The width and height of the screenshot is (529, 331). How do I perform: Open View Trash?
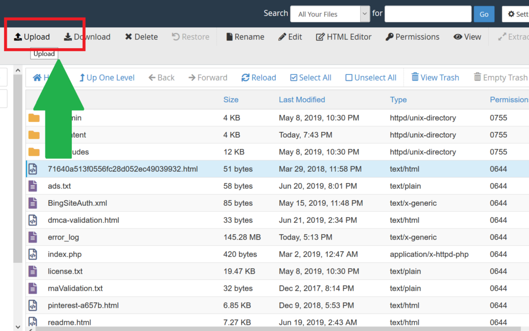click(435, 78)
